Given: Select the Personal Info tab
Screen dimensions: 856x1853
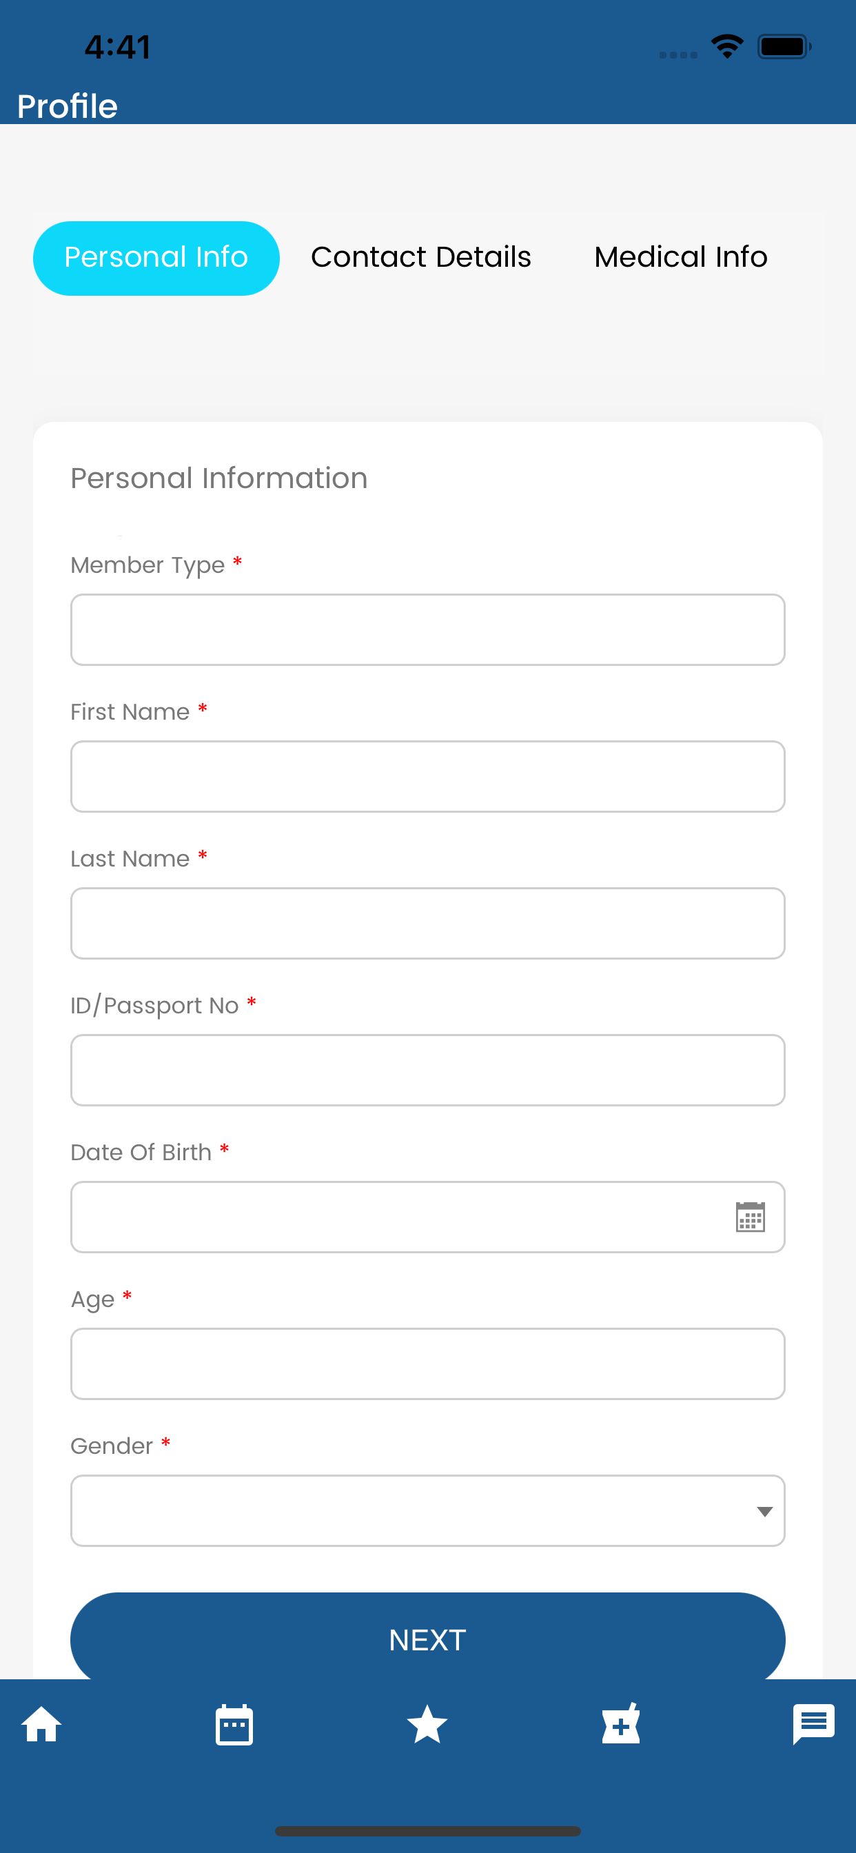Looking at the screenshot, I should tap(156, 259).
